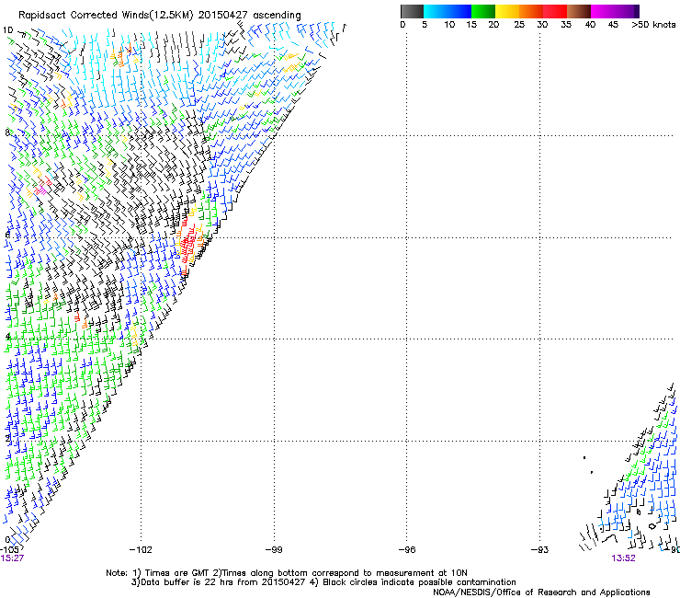Click the '45' legend scale value
Image resolution: width=680 pixels, height=598 pixels.
pos(613,25)
